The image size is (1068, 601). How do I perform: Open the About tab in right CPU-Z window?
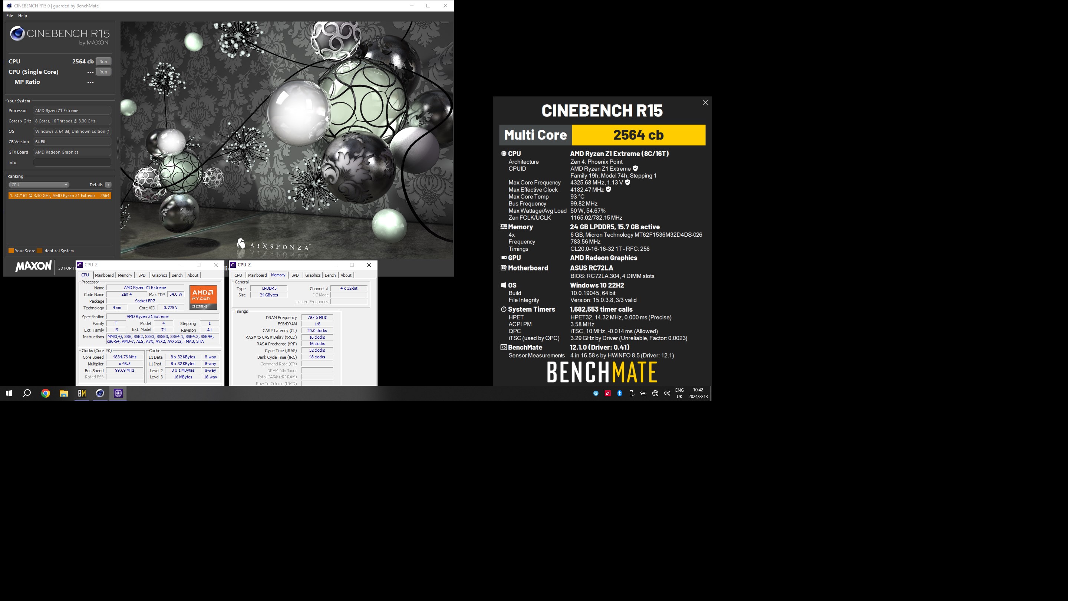coord(346,275)
